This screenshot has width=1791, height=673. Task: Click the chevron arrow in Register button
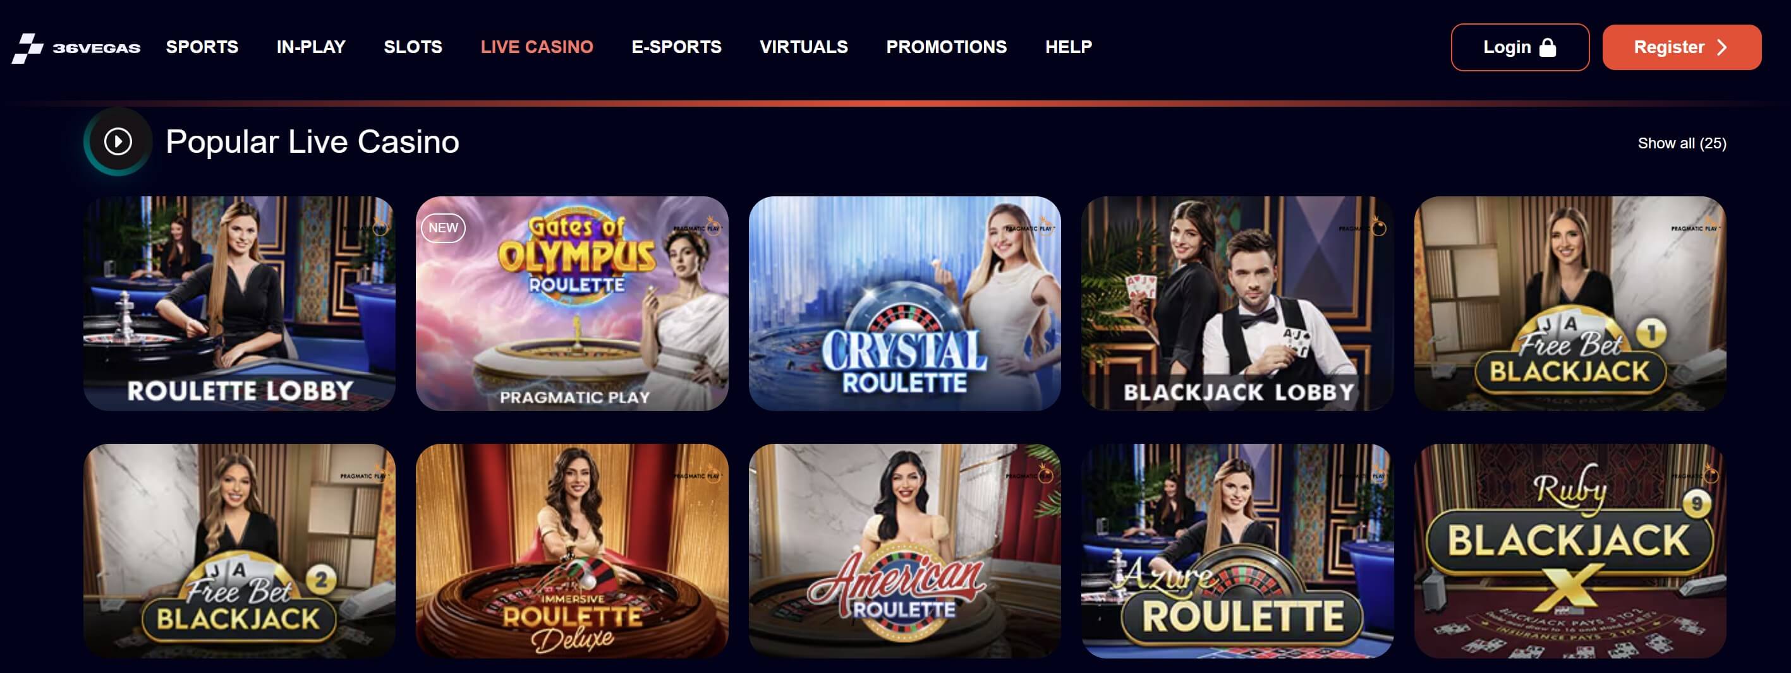[1721, 47]
